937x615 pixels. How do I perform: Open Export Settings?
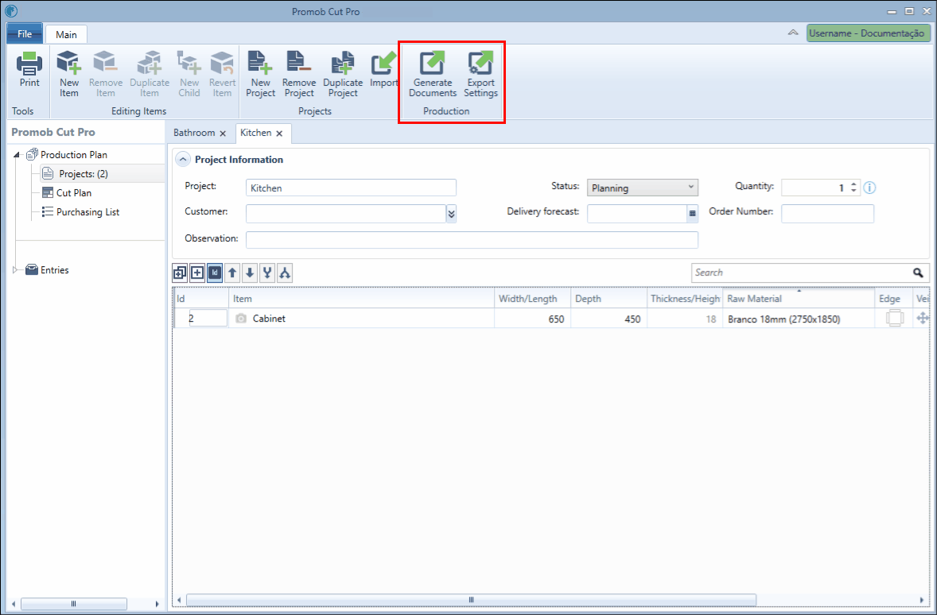pos(480,74)
